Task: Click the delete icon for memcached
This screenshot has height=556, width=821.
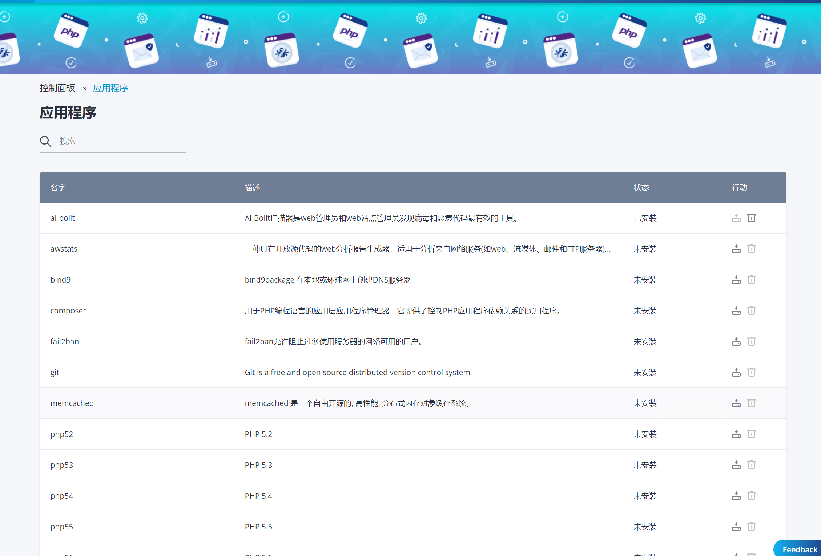Action: (751, 403)
